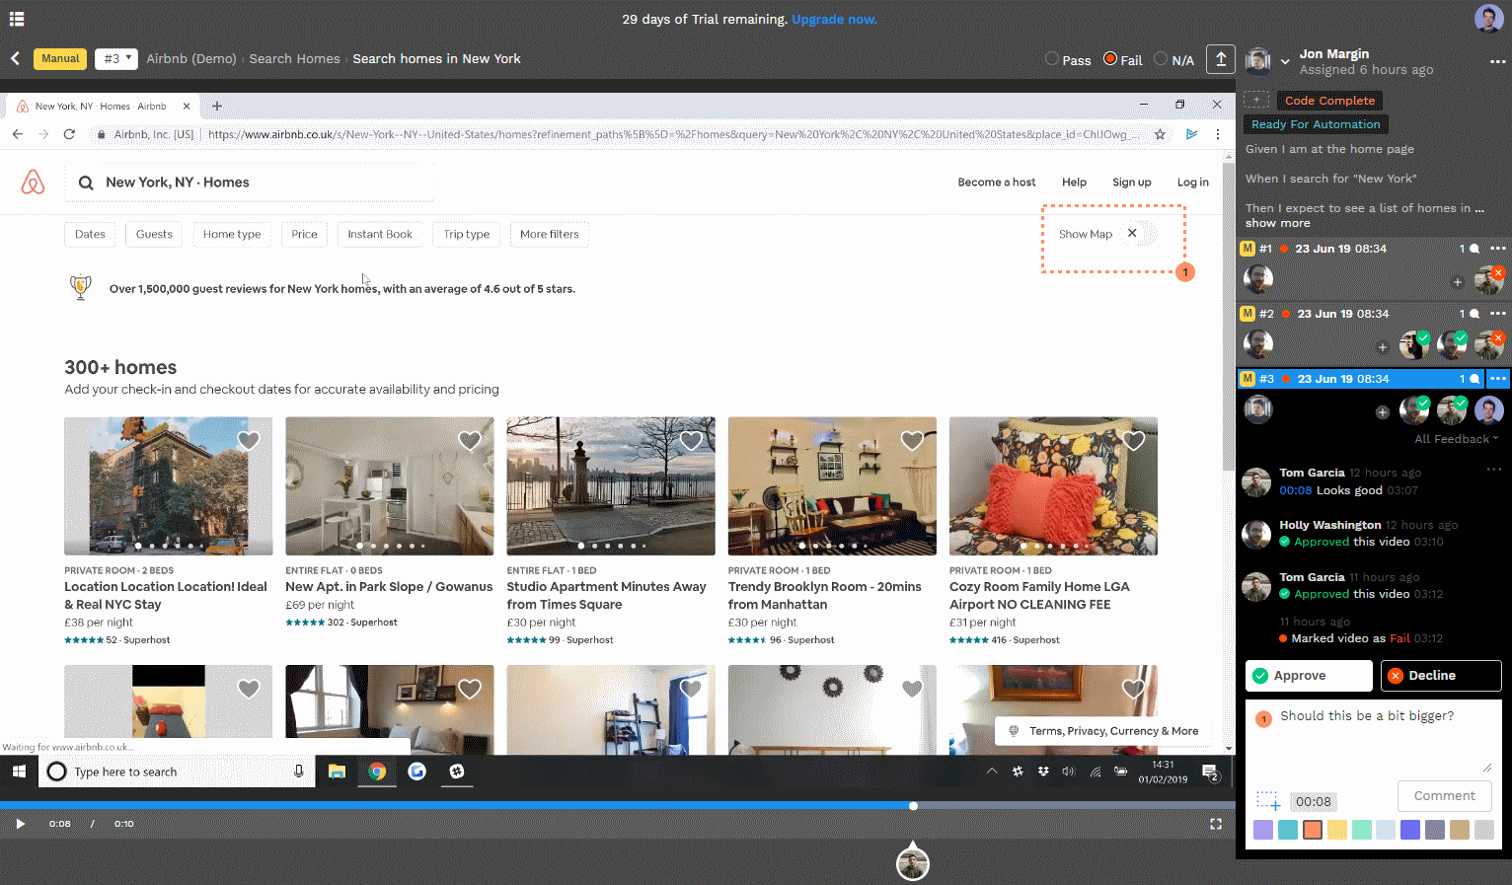
Task: Open File Explorer from the taskbar
Action: pos(337,772)
